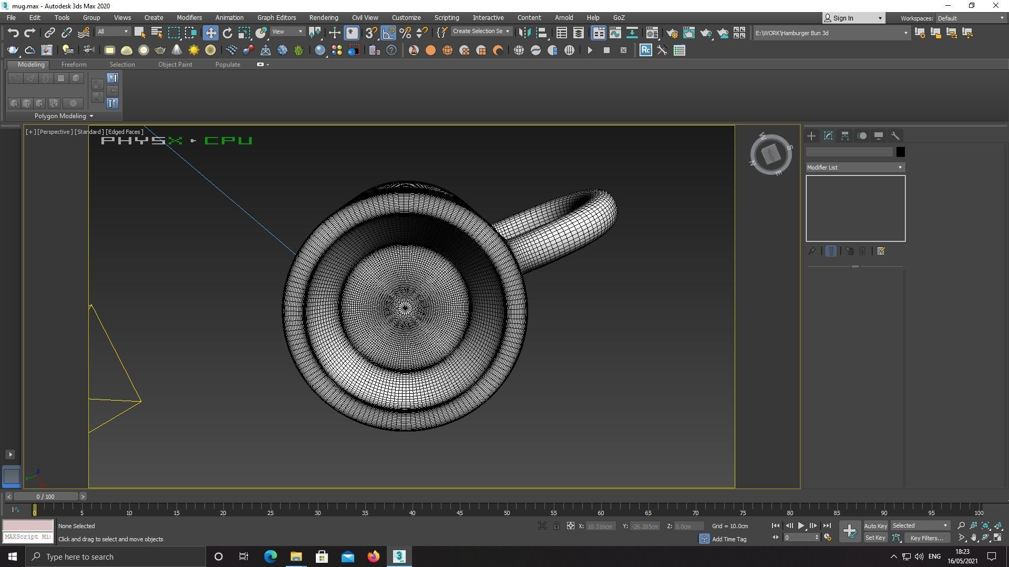The image size is (1009, 567).
Task: Switch to the Freeform ribbon tab
Action: [74, 65]
